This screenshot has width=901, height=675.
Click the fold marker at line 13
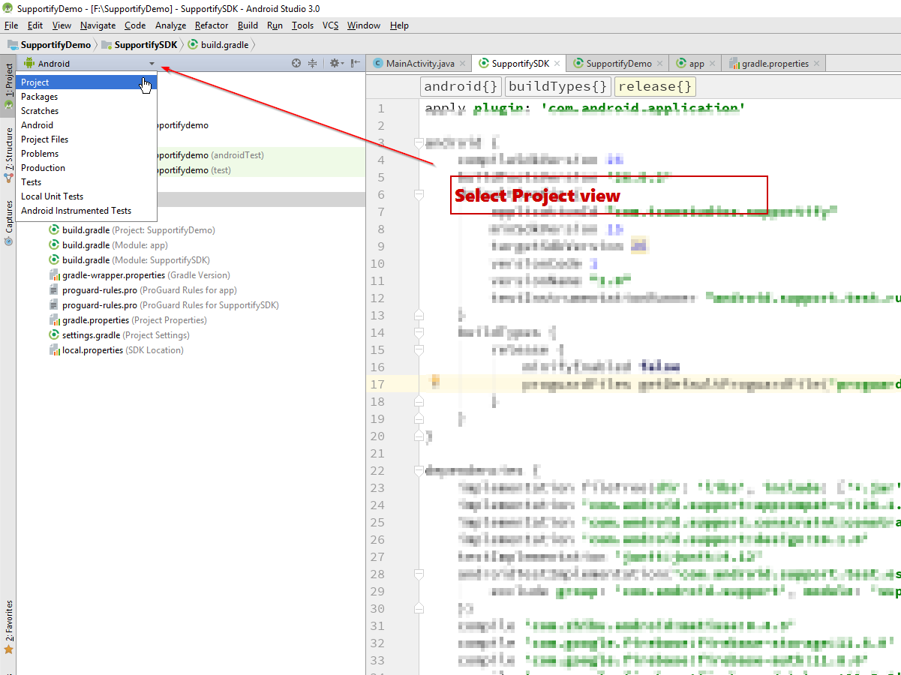(419, 315)
